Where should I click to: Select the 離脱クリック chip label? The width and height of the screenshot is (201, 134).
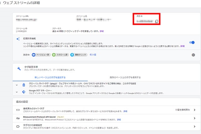[80, 55]
